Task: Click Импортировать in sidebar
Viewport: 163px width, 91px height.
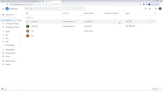Action: coord(11,50)
